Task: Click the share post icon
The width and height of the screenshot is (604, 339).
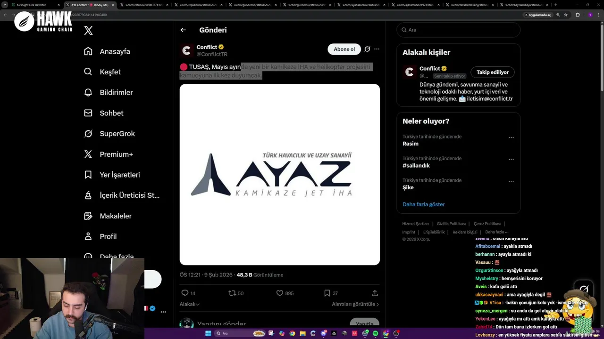Action: tap(375, 293)
